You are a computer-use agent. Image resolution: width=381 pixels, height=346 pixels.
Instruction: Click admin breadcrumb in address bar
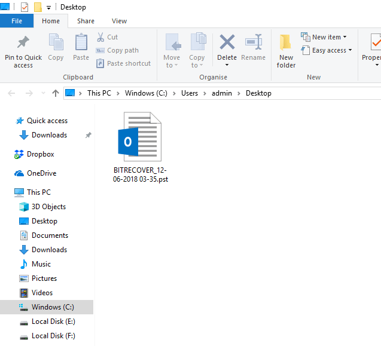click(221, 93)
